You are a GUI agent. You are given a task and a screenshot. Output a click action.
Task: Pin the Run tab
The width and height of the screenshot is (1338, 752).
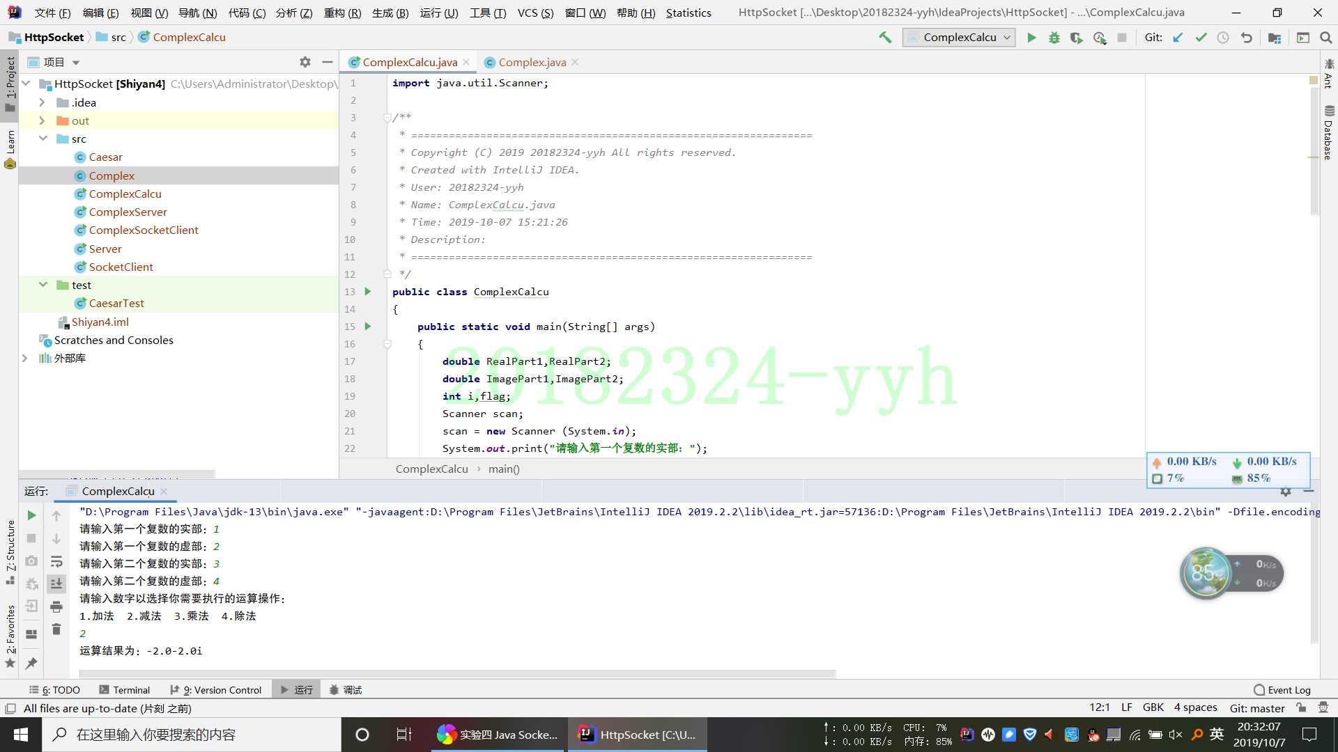[31, 664]
